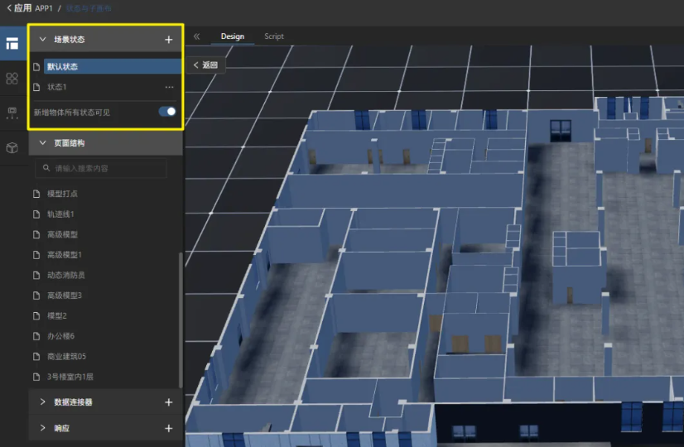Image resolution: width=684 pixels, height=447 pixels.
Task: Collapse the 场景状态 section
Action: click(43, 39)
